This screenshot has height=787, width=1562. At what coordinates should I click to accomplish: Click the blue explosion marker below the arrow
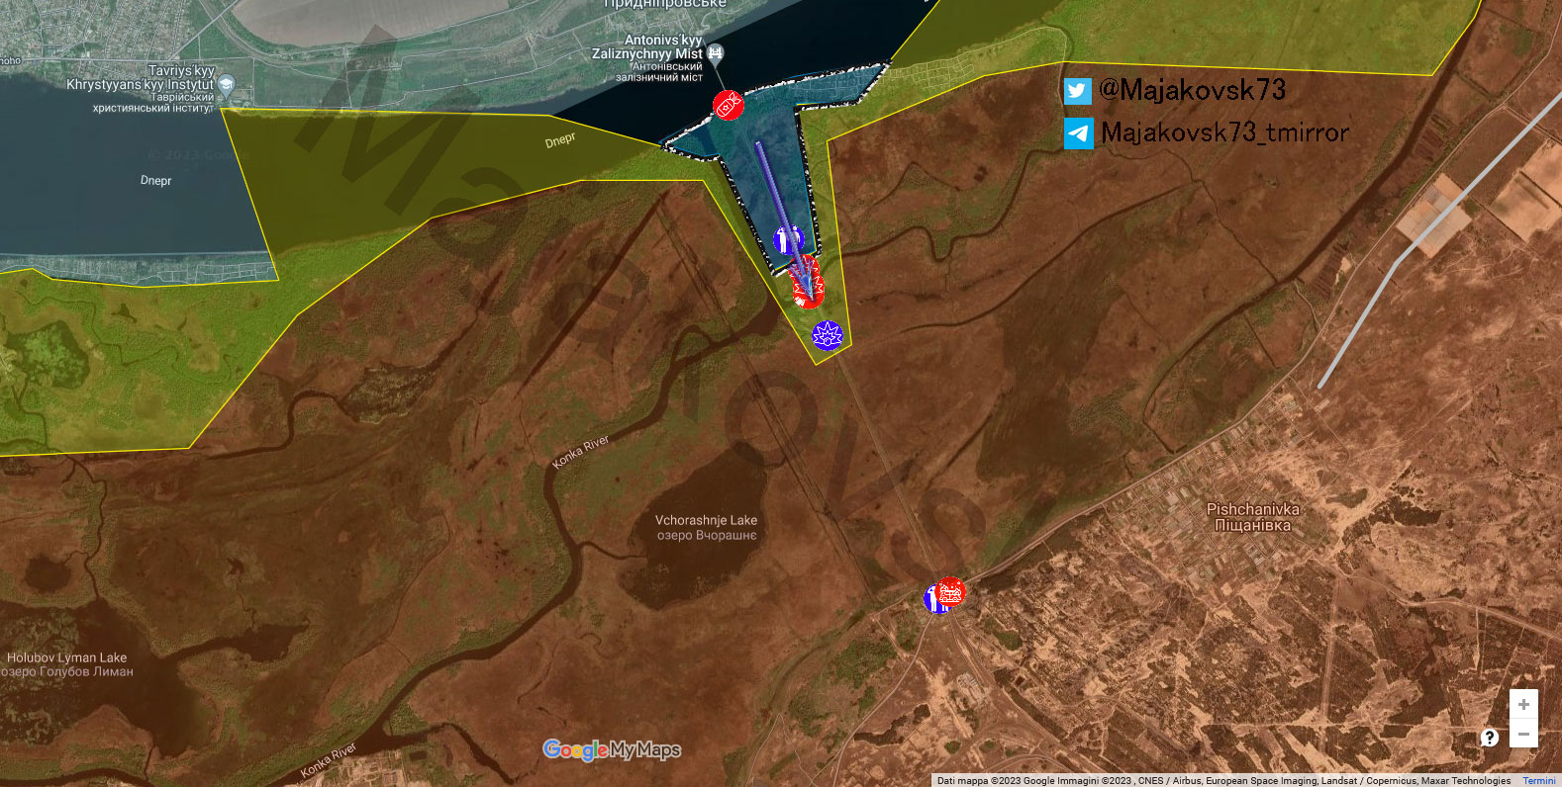[x=828, y=335]
